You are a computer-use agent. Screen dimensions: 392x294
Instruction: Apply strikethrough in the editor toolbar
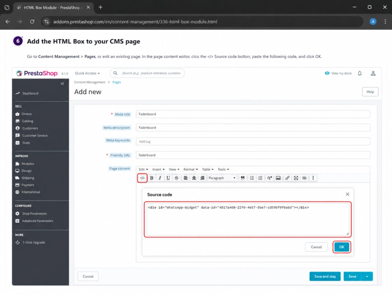(x=176, y=178)
